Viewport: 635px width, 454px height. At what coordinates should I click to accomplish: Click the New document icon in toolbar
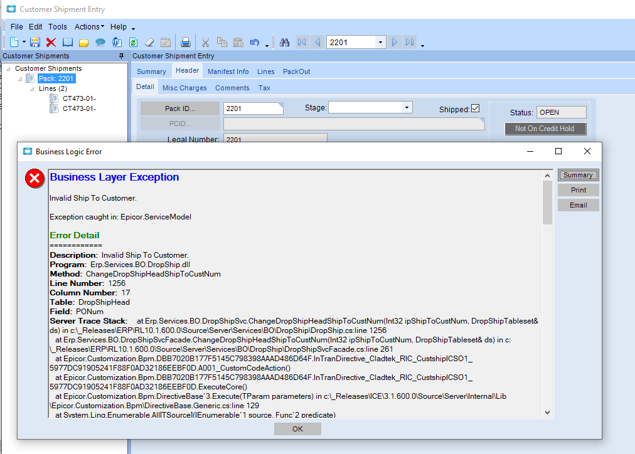pos(14,42)
